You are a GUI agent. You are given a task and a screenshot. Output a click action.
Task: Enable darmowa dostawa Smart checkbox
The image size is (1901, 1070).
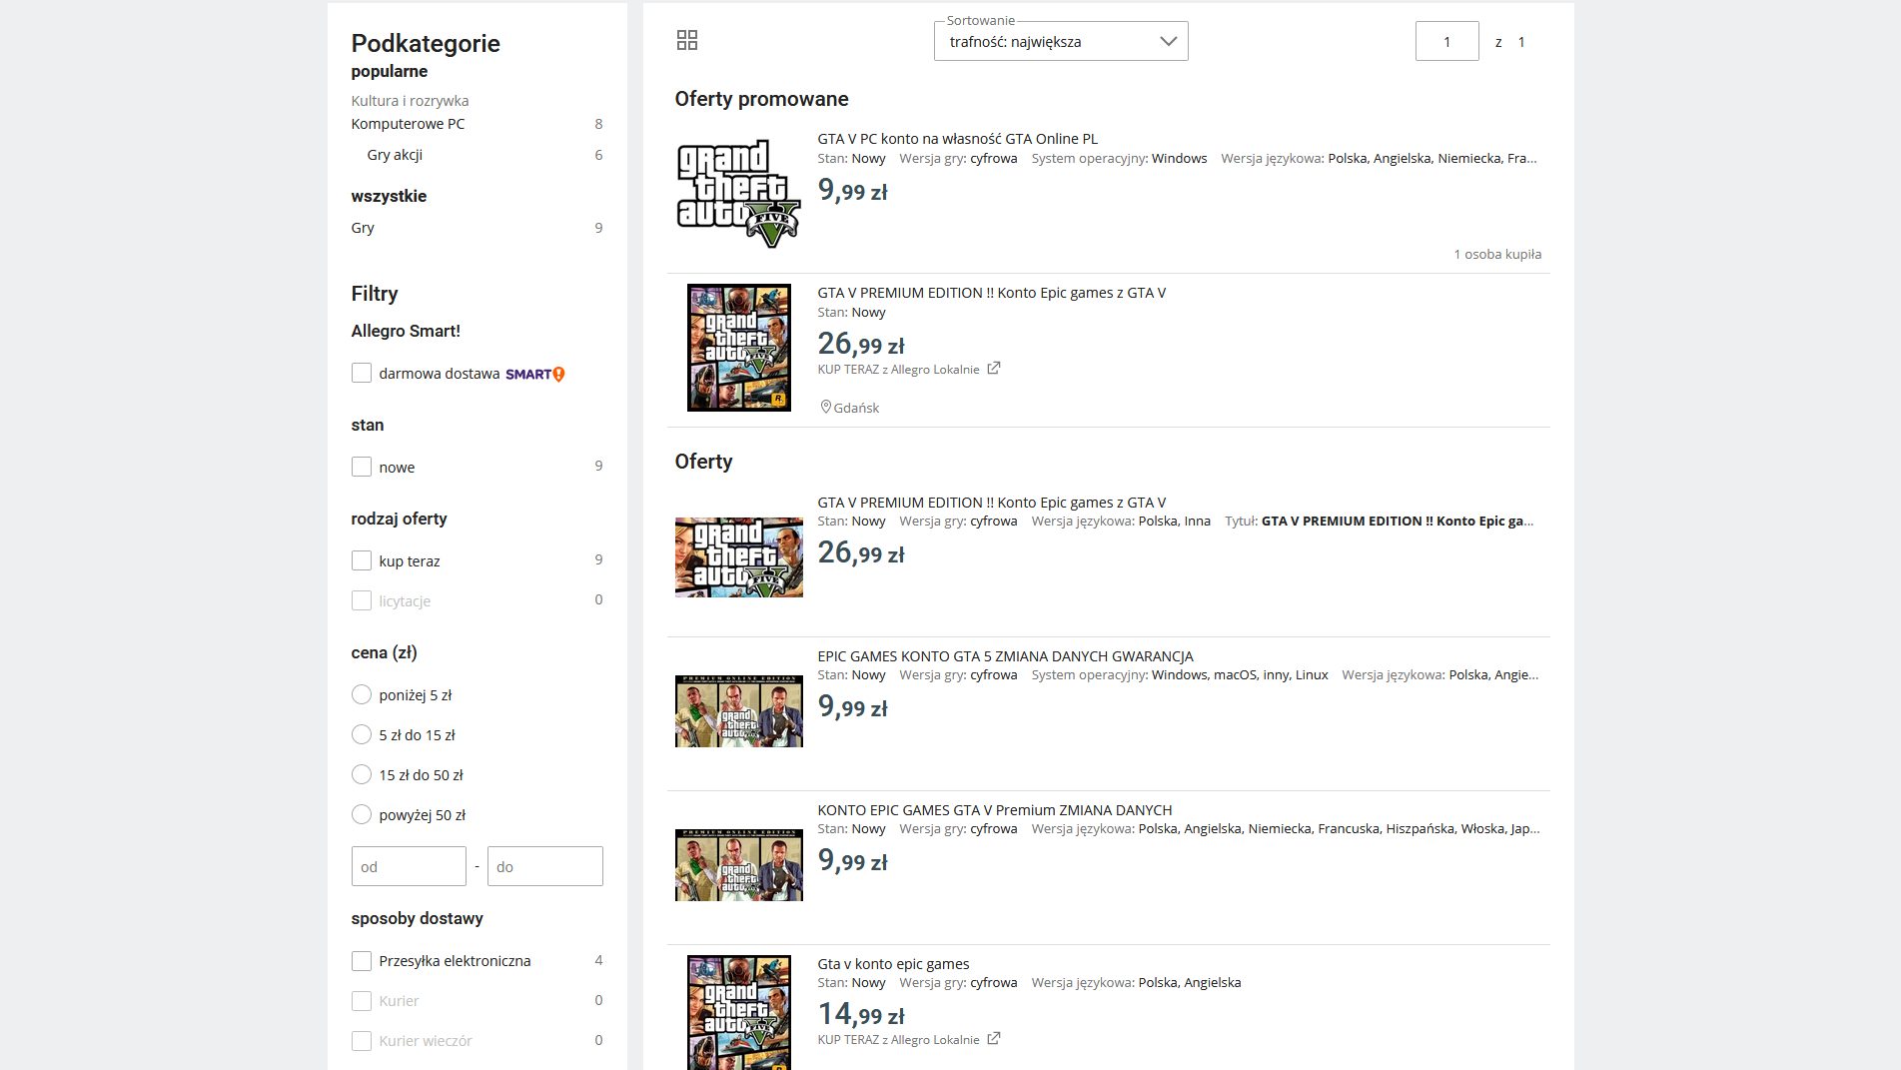pyautogui.click(x=362, y=373)
